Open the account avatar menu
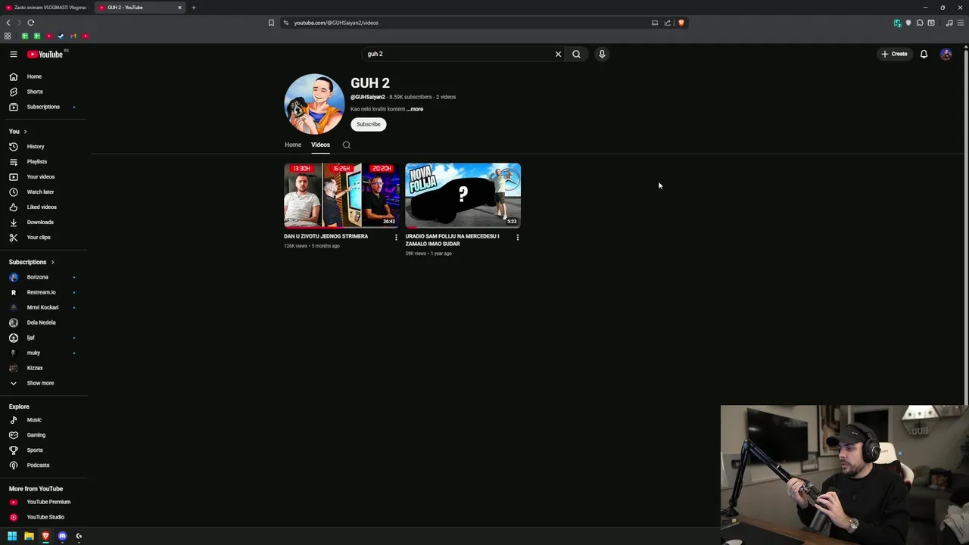The width and height of the screenshot is (969, 545). 946,54
